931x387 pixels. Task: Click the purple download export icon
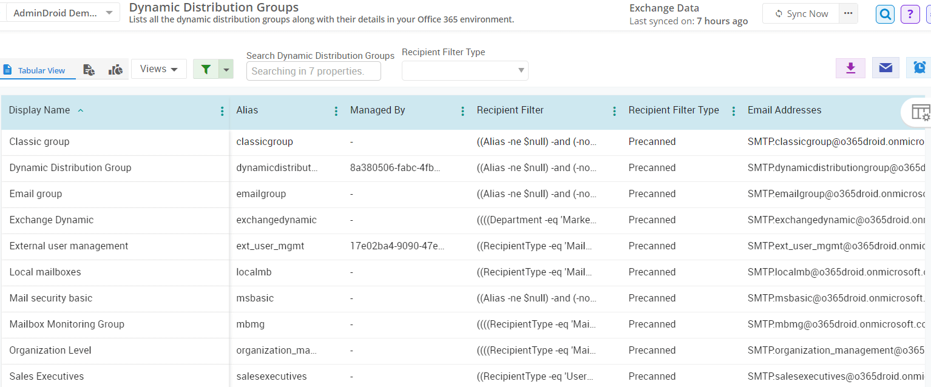click(850, 68)
